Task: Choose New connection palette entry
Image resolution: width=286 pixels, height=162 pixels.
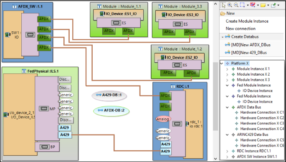Action: click(240, 29)
